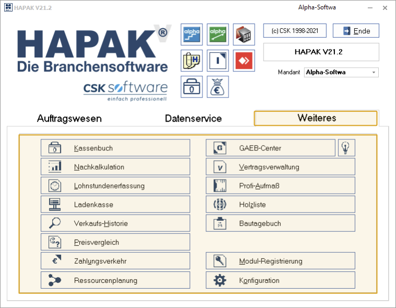
Task: Open Verkaufs-Historie search
Action: [115, 223]
